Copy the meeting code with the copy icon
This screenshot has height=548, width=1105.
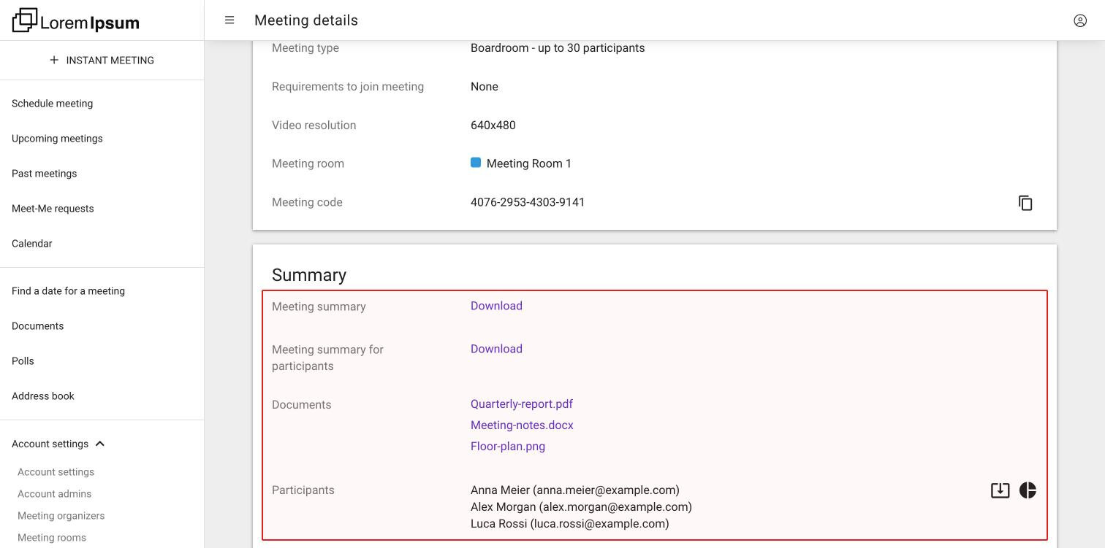click(x=1025, y=203)
